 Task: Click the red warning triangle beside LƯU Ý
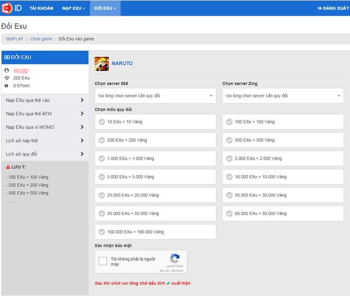(x=8, y=167)
